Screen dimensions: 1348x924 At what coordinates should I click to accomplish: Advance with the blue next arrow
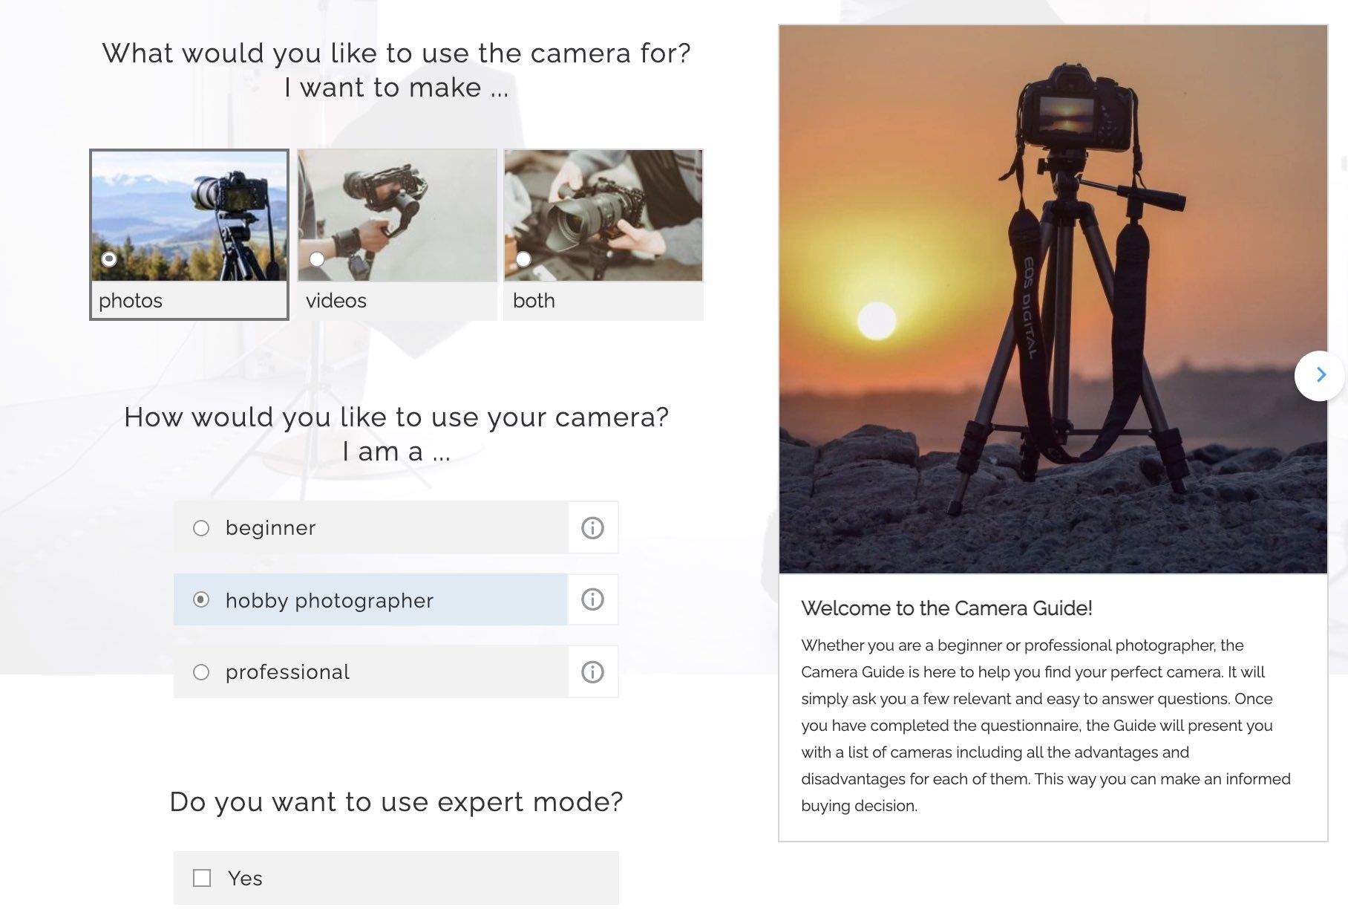click(x=1320, y=375)
